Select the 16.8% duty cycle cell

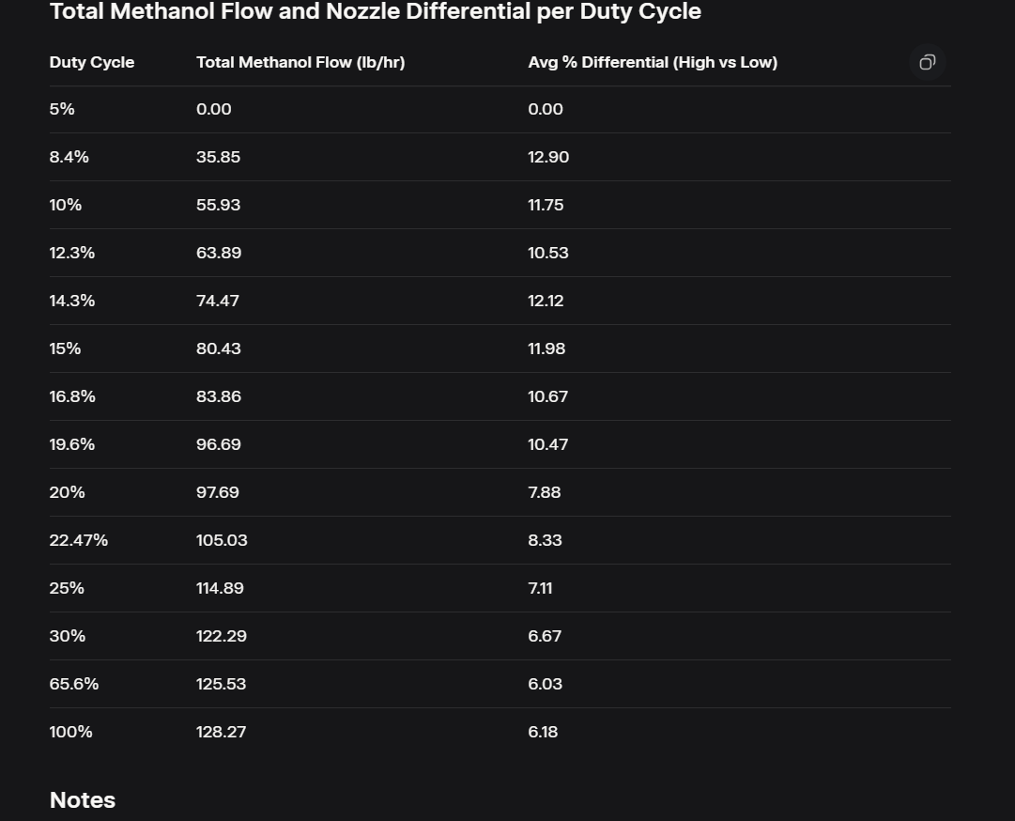click(x=72, y=396)
